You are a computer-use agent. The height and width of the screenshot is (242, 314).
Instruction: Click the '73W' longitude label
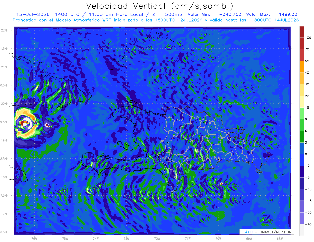pos(126,238)
